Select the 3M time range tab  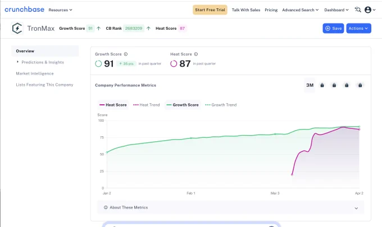tap(310, 85)
